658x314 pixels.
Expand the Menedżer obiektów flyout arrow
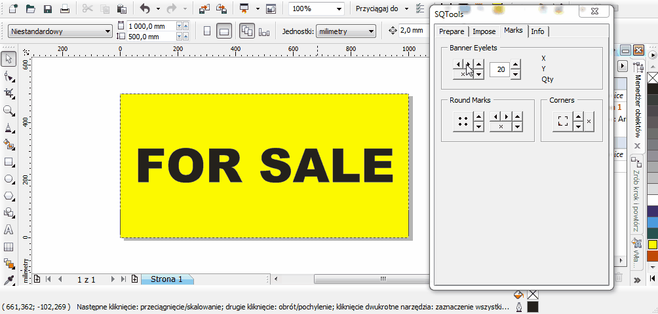623,67
